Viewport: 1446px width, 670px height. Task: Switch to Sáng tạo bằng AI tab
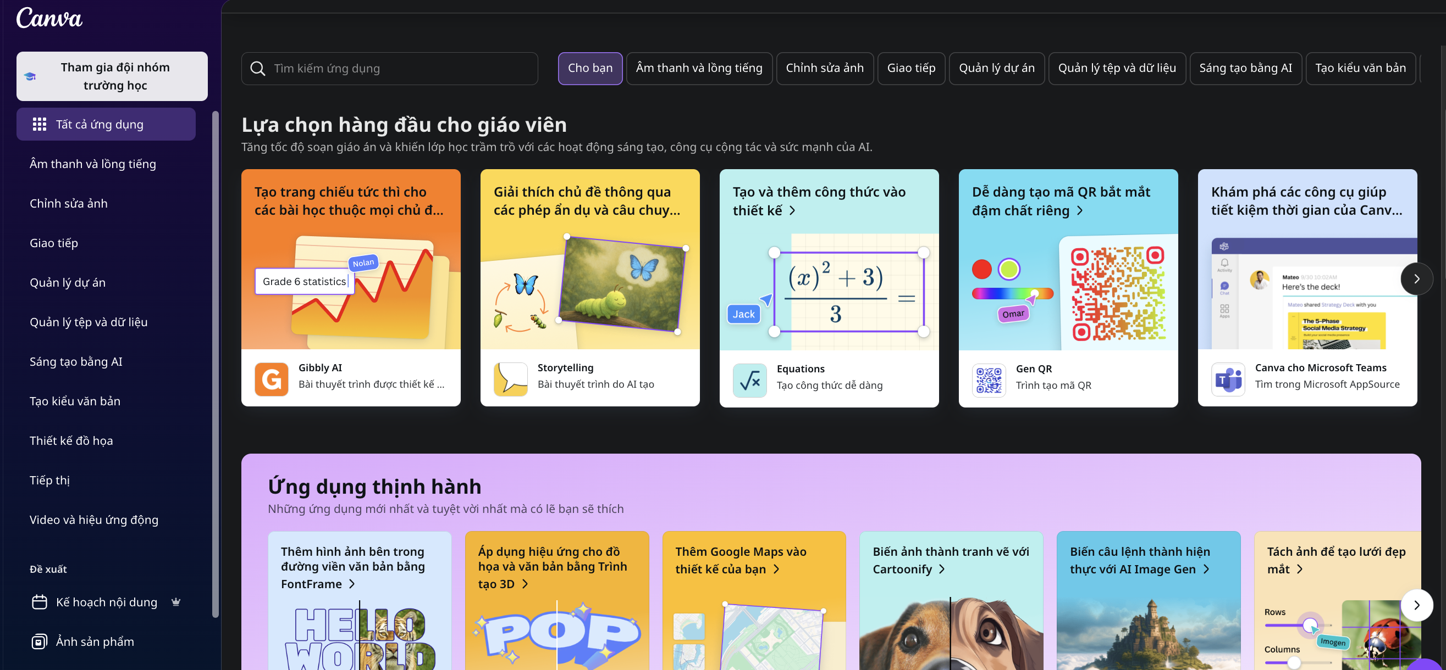(1245, 68)
